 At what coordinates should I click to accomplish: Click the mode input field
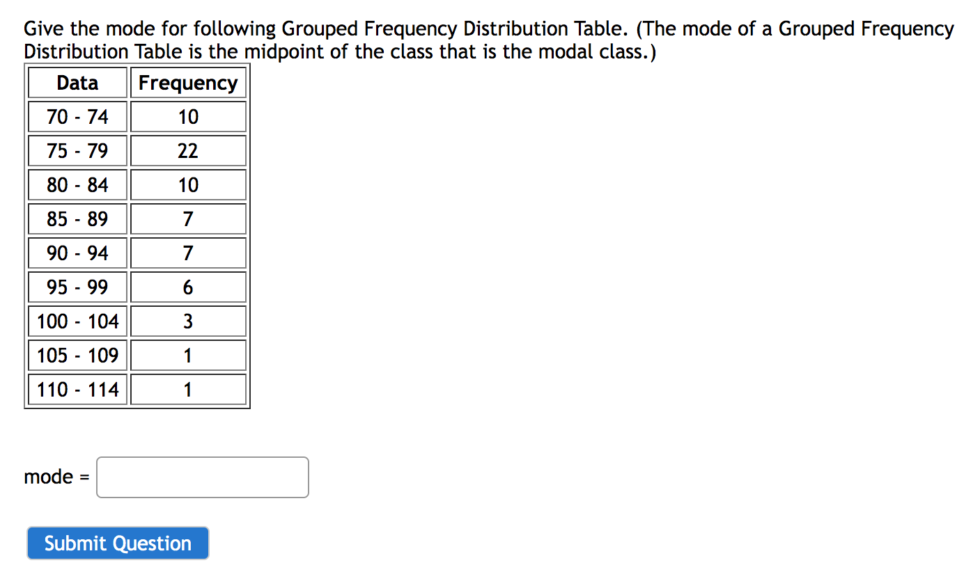pos(202,477)
